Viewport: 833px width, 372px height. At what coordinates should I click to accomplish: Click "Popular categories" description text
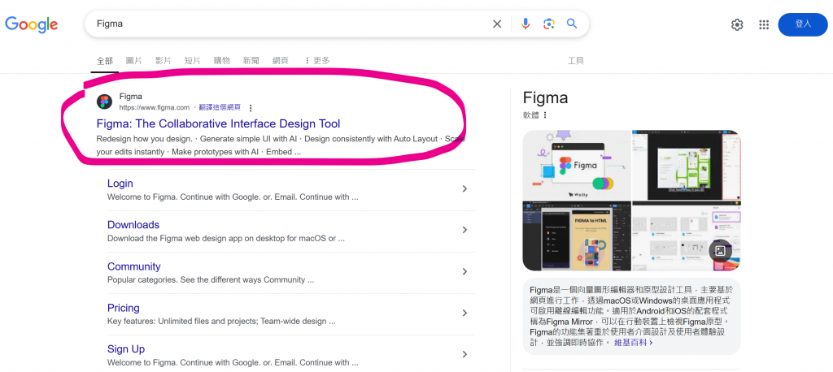[x=211, y=279]
